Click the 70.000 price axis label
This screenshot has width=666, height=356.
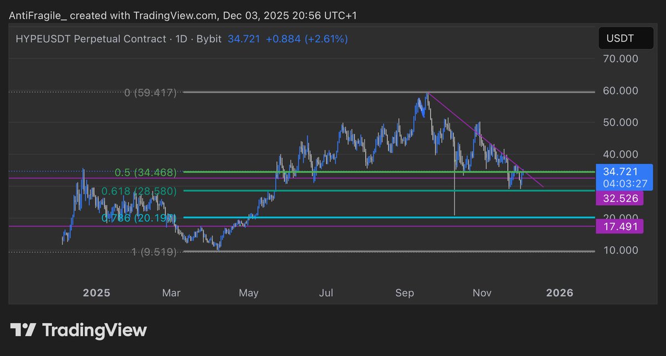point(619,59)
